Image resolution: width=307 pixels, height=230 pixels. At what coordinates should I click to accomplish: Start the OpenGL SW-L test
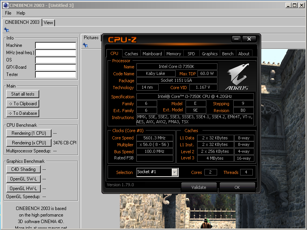(x=23, y=179)
